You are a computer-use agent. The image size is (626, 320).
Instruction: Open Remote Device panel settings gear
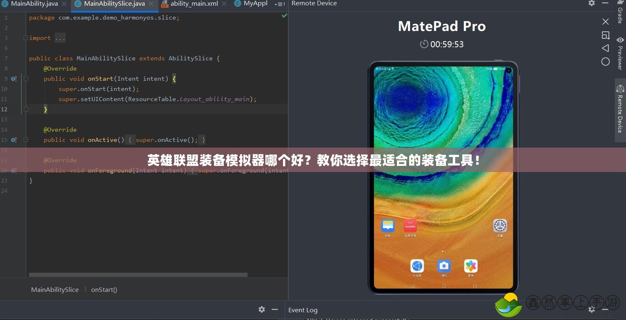592,3
